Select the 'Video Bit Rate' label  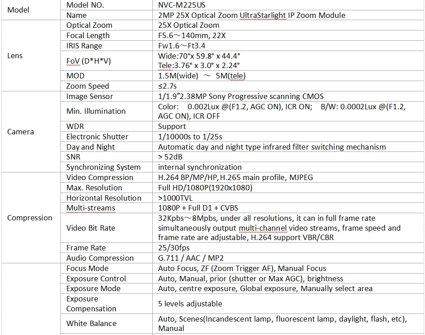(x=90, y=228)
